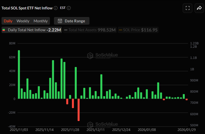Switch to the Weekly view

click(23, 21)
